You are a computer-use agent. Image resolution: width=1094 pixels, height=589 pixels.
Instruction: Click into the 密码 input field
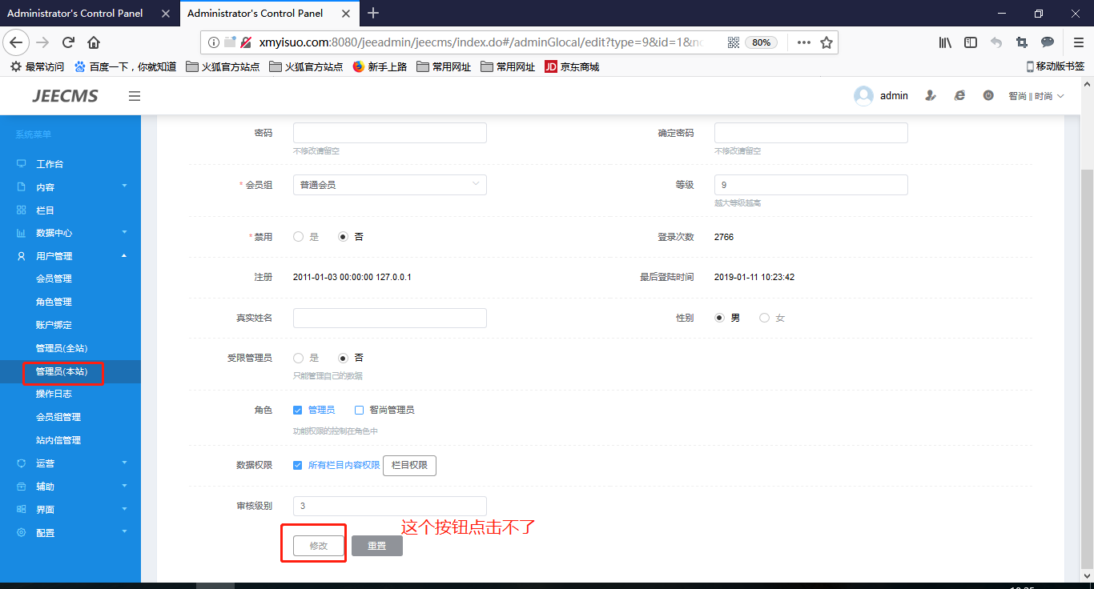pos(390,133)
